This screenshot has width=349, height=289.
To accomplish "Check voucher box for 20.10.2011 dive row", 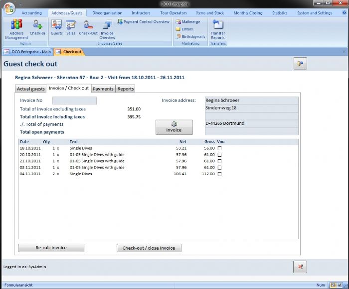I will (219, 155).
